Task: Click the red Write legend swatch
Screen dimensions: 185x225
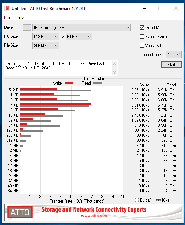Action: [x=69, y=83]
